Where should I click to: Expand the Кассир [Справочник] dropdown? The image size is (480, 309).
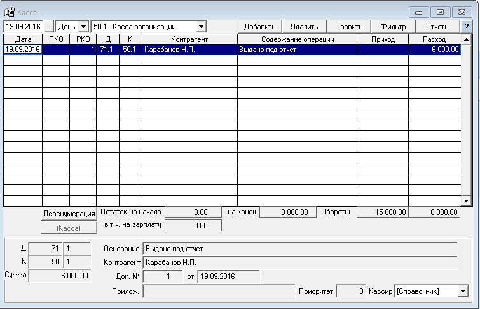[463, 291]
